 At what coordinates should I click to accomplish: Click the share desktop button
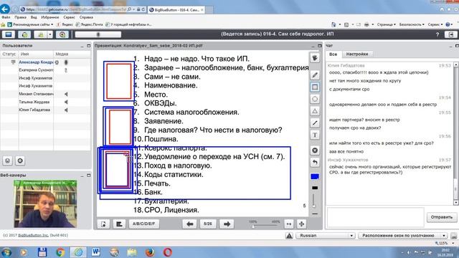[9, 34]
